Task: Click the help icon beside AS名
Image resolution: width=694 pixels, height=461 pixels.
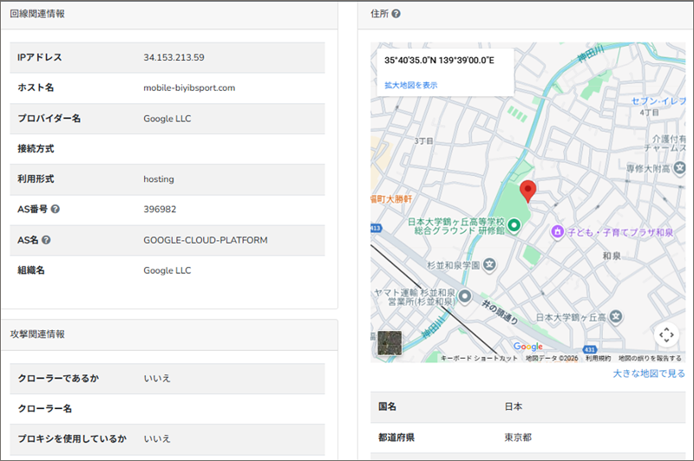Action: [46, 240]
